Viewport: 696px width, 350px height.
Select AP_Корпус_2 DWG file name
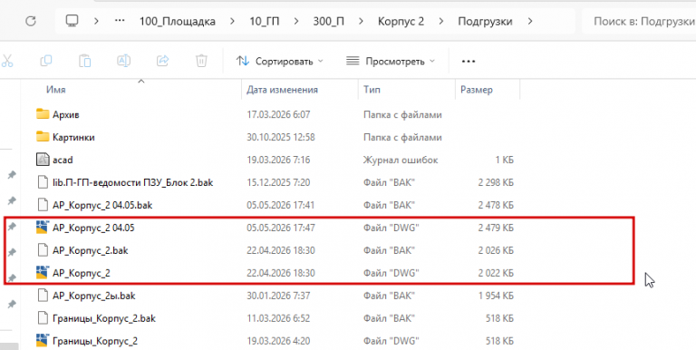click(82, 274)
